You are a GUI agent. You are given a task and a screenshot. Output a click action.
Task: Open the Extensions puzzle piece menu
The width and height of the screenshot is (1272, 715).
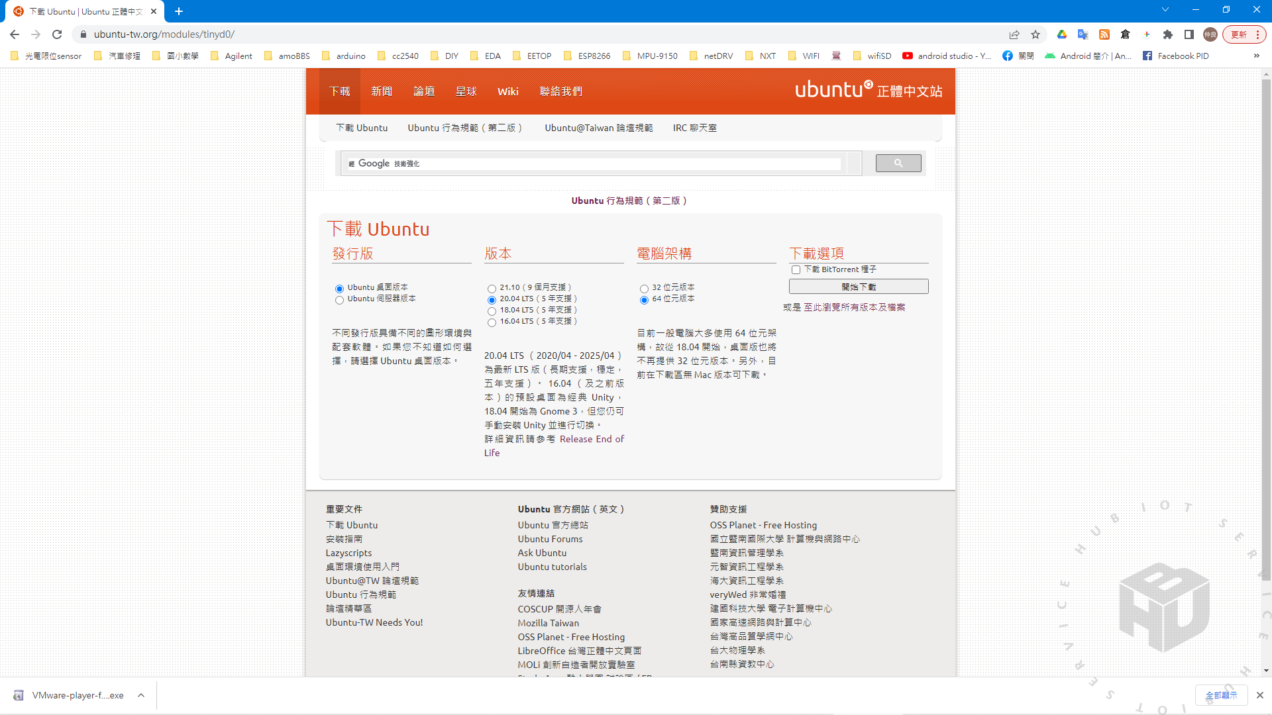1168,34
